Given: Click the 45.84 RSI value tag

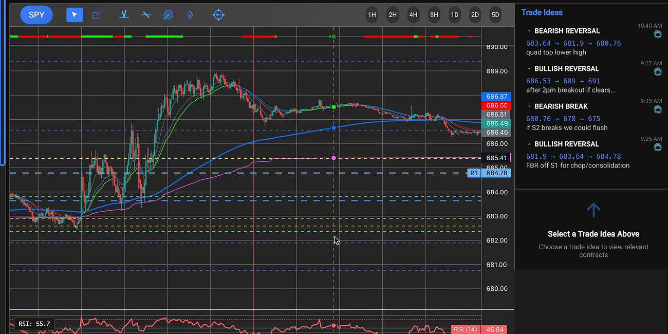Looking at the screenshot, I should [x=495, y=329].
